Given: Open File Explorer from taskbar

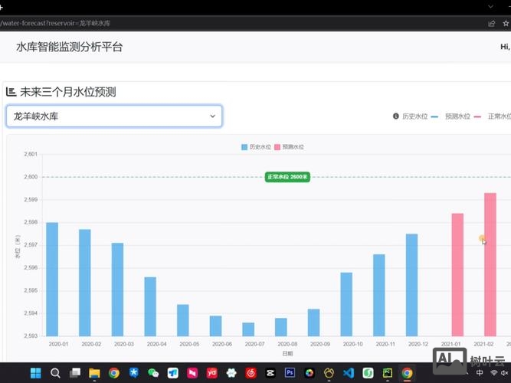Looking at the screenshot, I should 94,372.
